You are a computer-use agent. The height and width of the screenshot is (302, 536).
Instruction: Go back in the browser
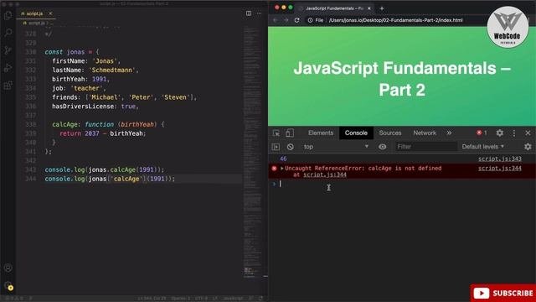coord(276,20)
